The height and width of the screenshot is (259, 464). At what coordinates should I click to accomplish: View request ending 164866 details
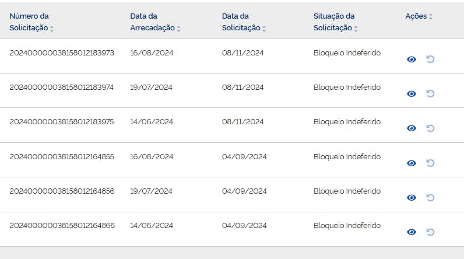(x=412, y=232)
